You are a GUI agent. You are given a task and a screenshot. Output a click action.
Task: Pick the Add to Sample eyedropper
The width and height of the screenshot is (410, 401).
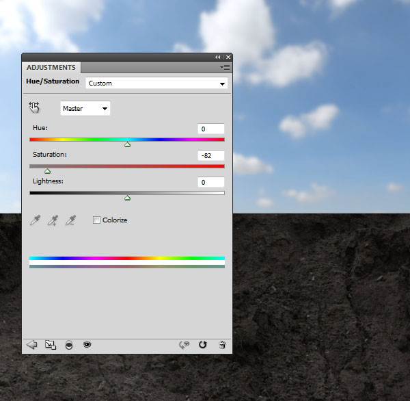tap(53, 220)
